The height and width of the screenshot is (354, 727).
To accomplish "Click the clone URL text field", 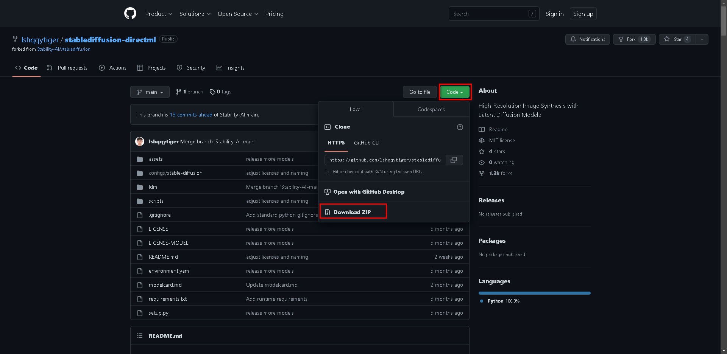I will tap(385, 160).
